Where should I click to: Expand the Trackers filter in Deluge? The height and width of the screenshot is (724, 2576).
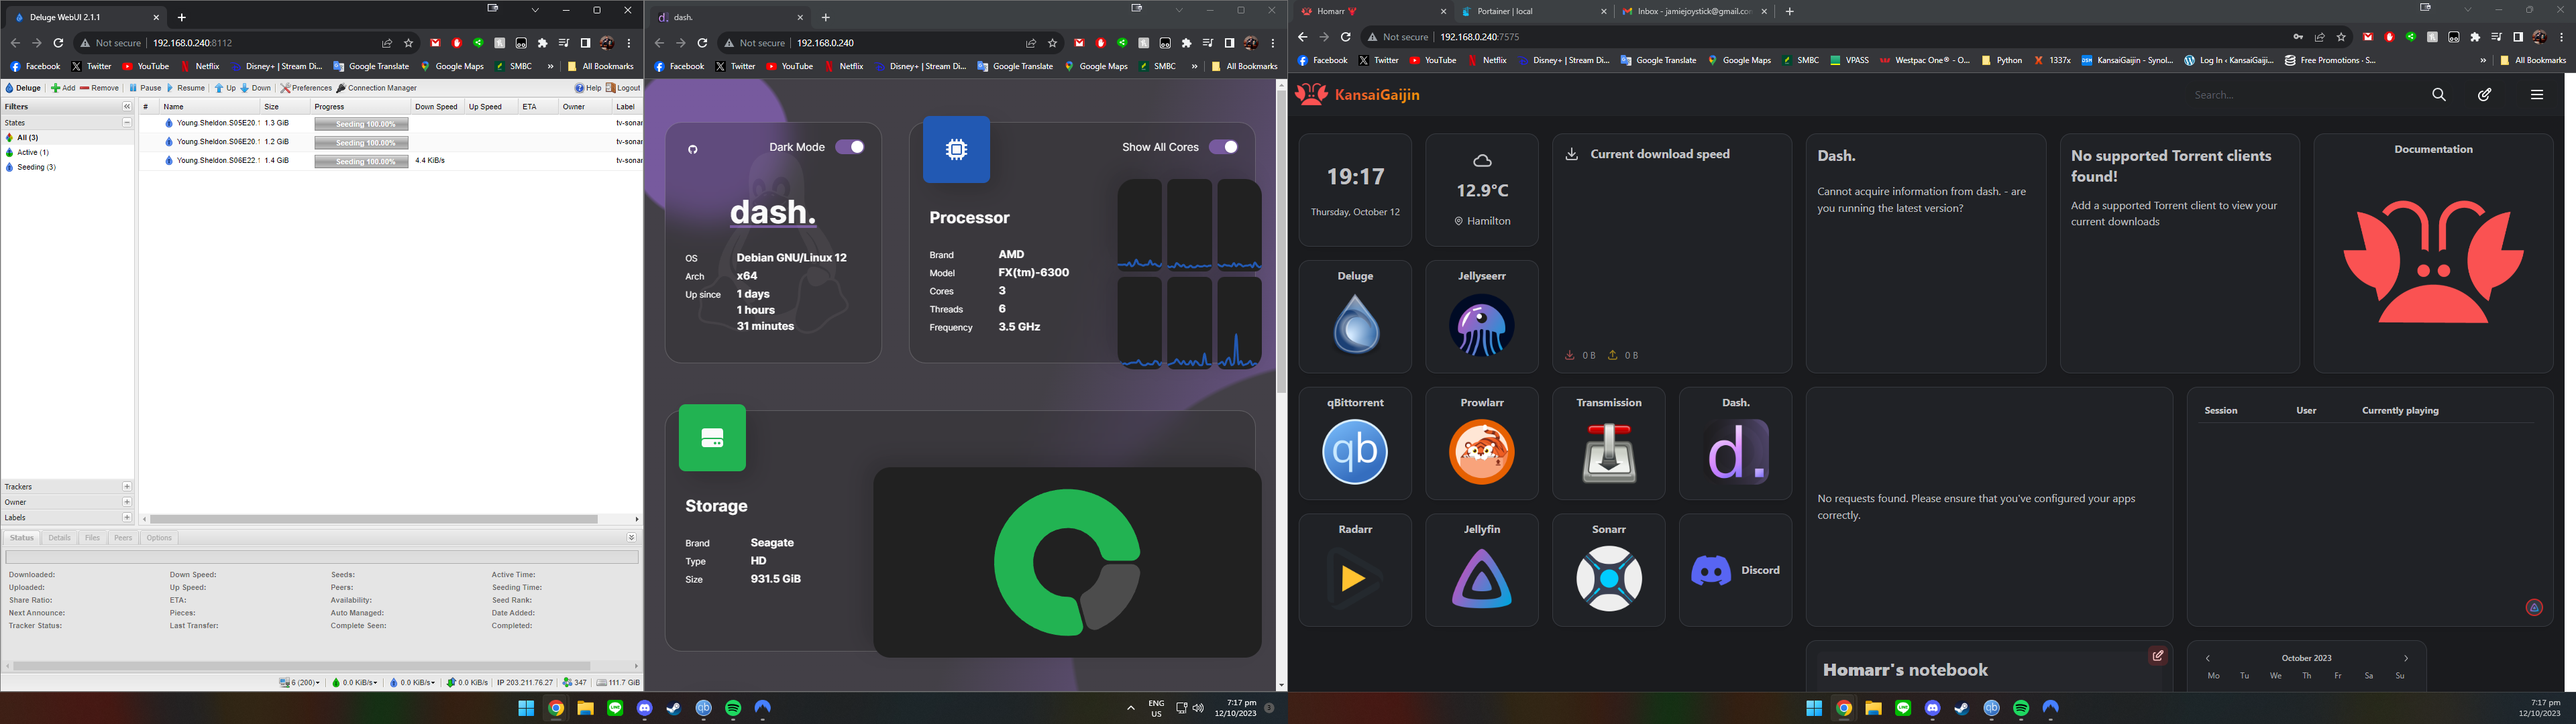click(x=127, y=487)
